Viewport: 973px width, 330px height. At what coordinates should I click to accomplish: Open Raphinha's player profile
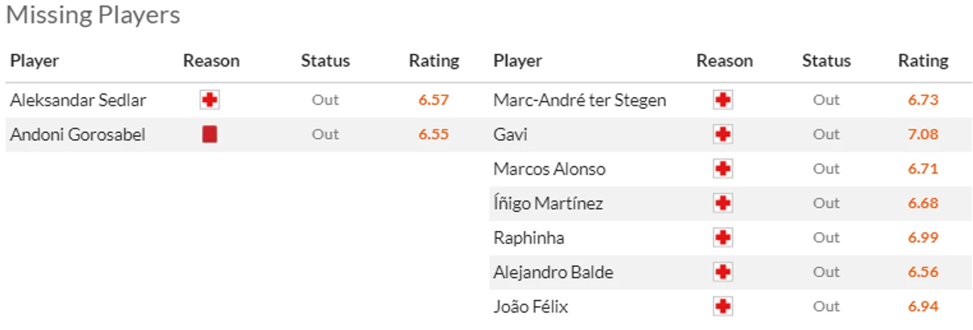[528, 238]
